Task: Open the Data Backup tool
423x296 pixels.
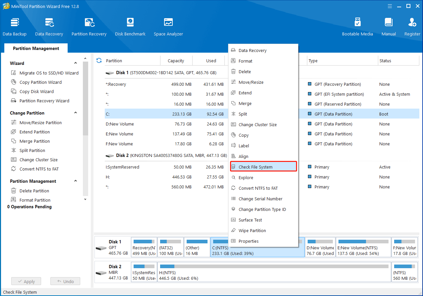Action: pos(15,27)
